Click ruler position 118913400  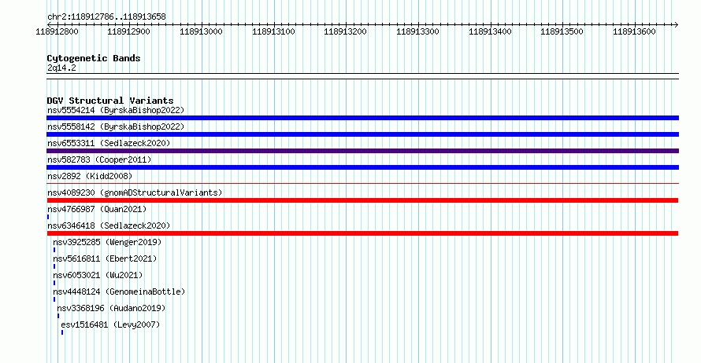490,31
